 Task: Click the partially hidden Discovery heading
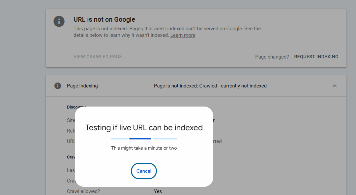(76, 107)
